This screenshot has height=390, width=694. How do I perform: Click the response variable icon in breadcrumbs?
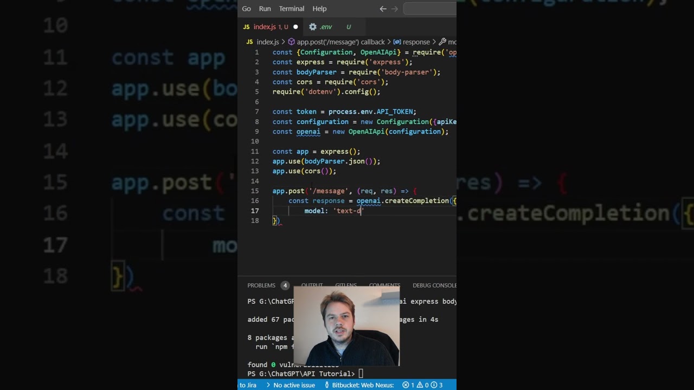[397, 42]
